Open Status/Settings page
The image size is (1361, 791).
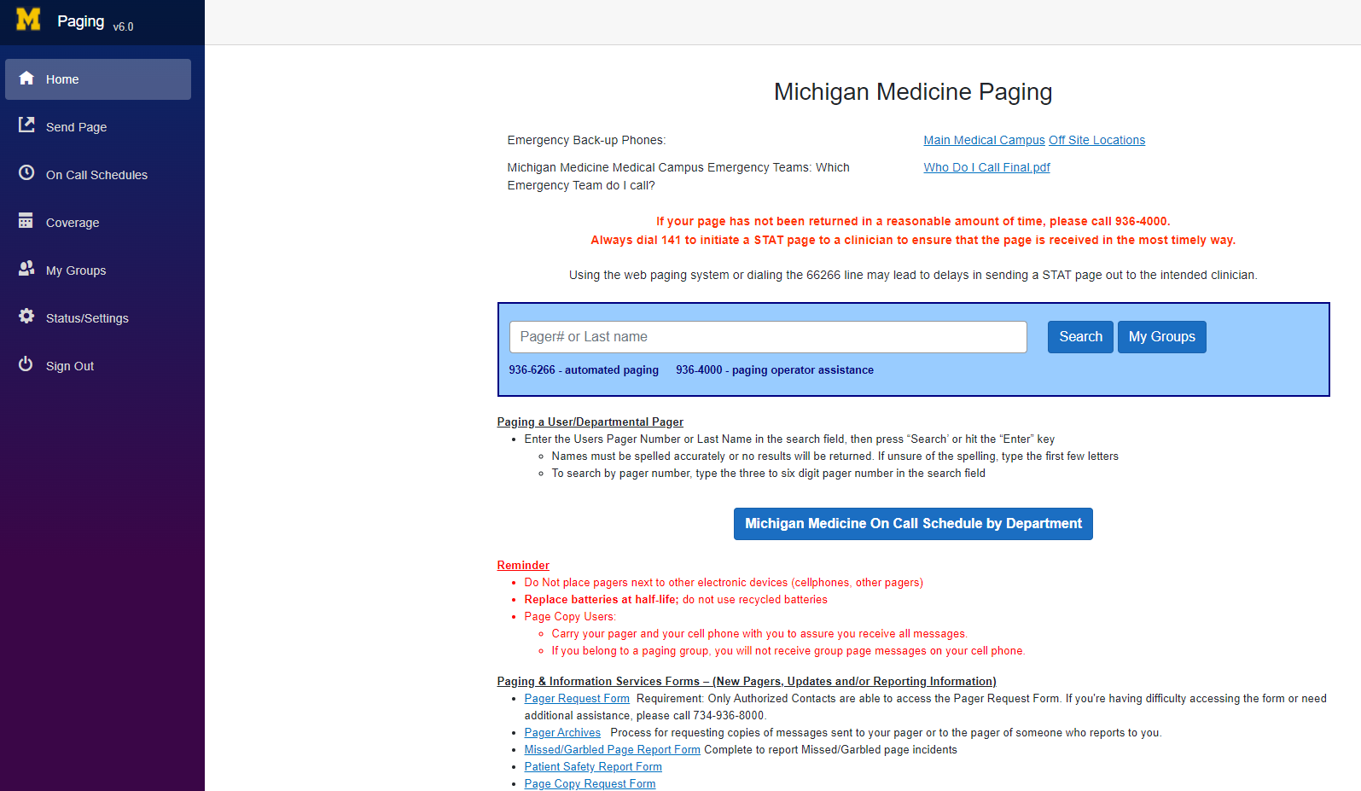[x=98, y=318]
